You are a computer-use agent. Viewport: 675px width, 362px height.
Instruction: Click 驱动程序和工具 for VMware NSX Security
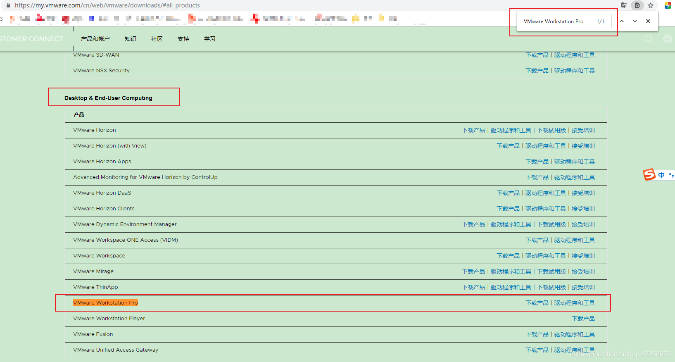pos(575,71)
